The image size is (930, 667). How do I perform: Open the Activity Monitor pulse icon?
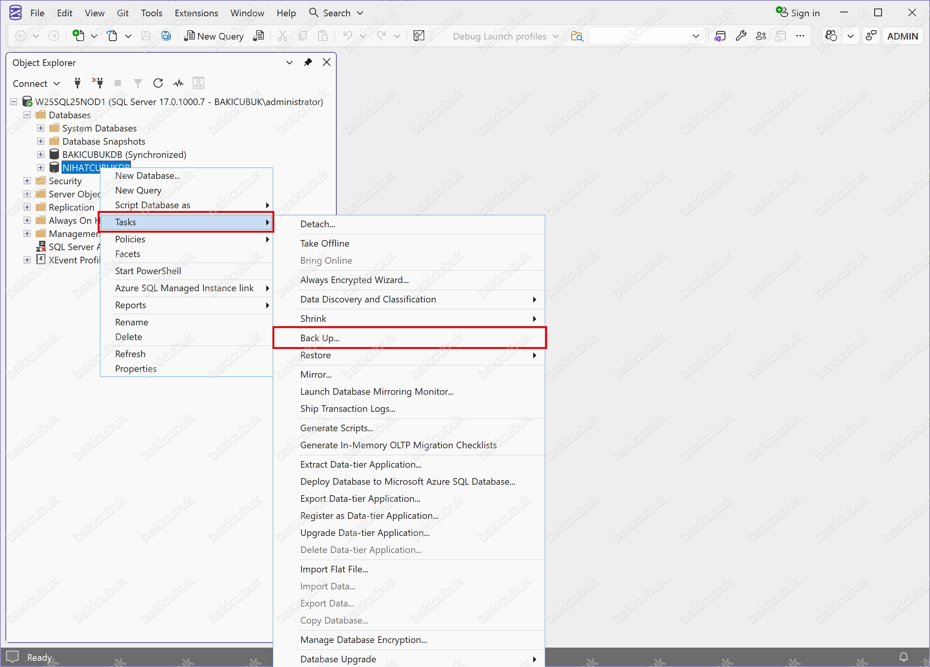pyautogui.click(x=178, y=83)
